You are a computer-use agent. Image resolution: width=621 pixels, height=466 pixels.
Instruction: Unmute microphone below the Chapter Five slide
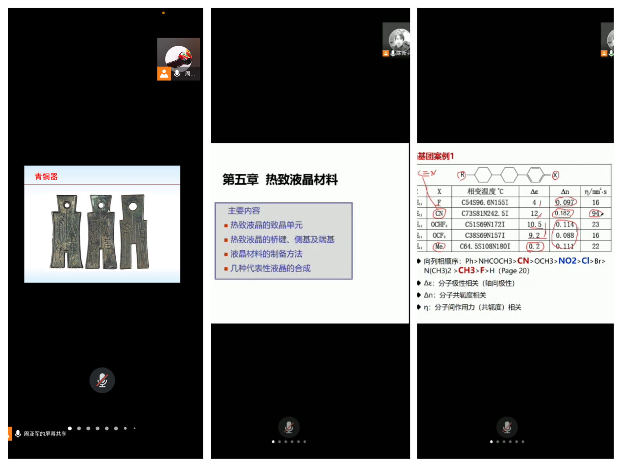click(x=289, y=427)
